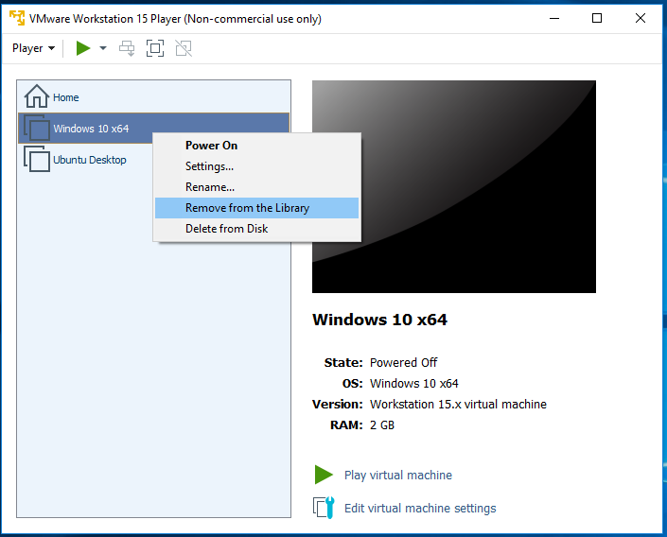Open the Player dropdown menu
The height and width of the screenshot is (537, 667).
tap(33, 48)
